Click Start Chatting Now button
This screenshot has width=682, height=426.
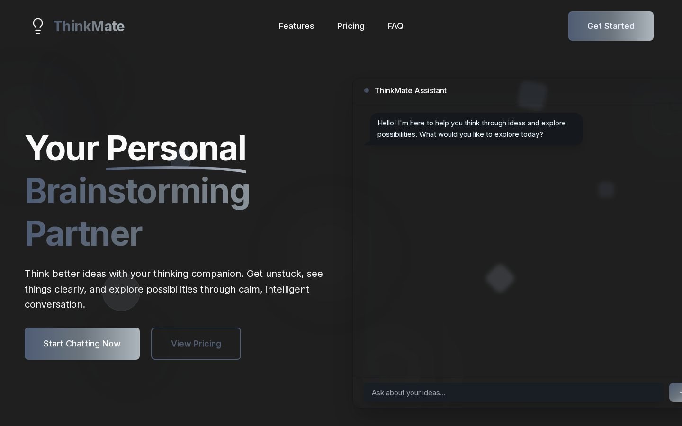82,344
